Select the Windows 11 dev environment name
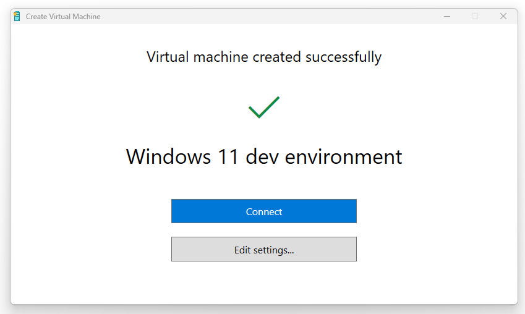 coord(264,156)
